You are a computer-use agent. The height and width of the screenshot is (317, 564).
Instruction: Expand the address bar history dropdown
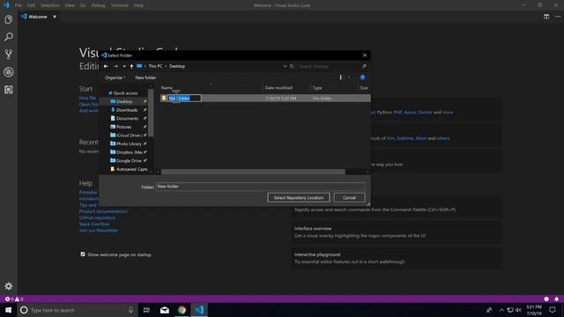285,66
